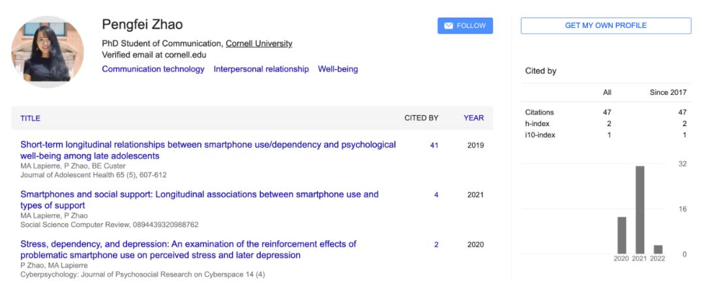Viewport: 704px width, 283px height.
Task: Click the 4 citations count link
Action: pyautogui.click(x=436, y=195)
